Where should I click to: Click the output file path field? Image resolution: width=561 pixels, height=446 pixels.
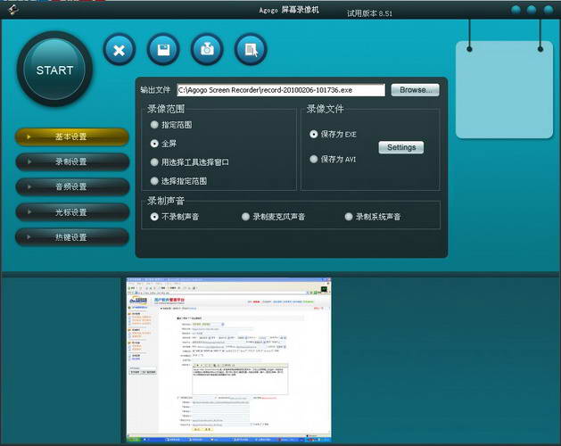coord(281,90)
